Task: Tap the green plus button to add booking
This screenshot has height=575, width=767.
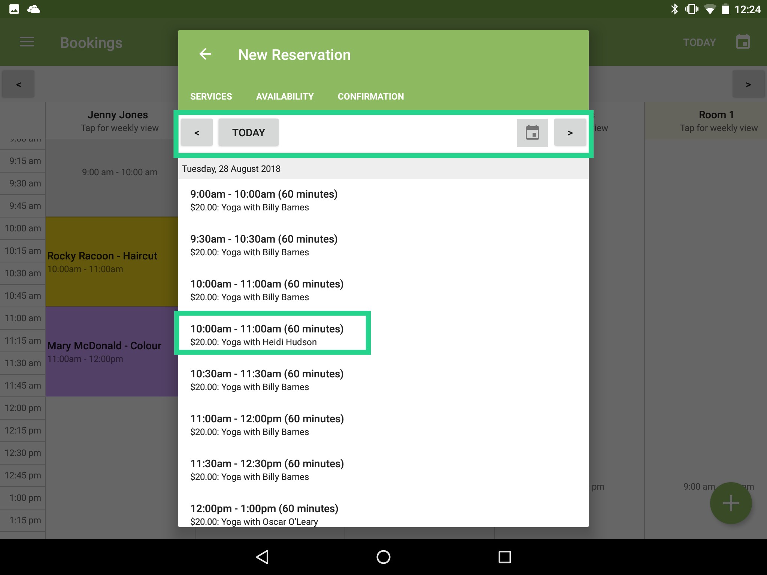Action: [x=731, y=503]
